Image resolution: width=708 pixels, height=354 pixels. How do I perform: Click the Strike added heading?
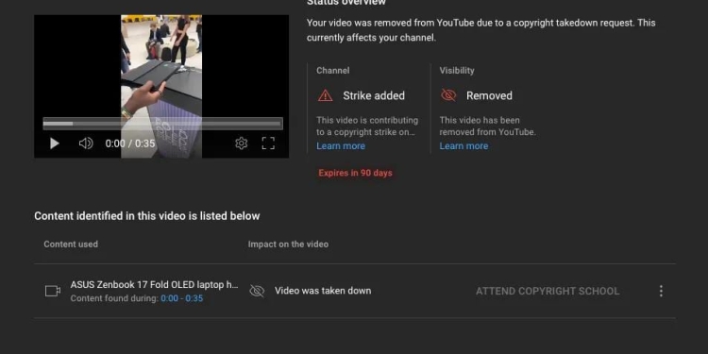pos(374,95)
